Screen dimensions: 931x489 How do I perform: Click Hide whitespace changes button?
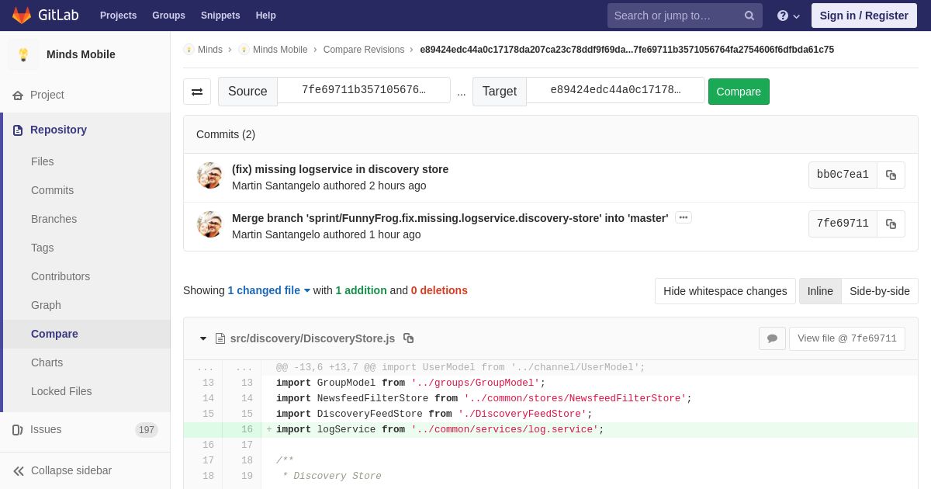tap(725, 291)
